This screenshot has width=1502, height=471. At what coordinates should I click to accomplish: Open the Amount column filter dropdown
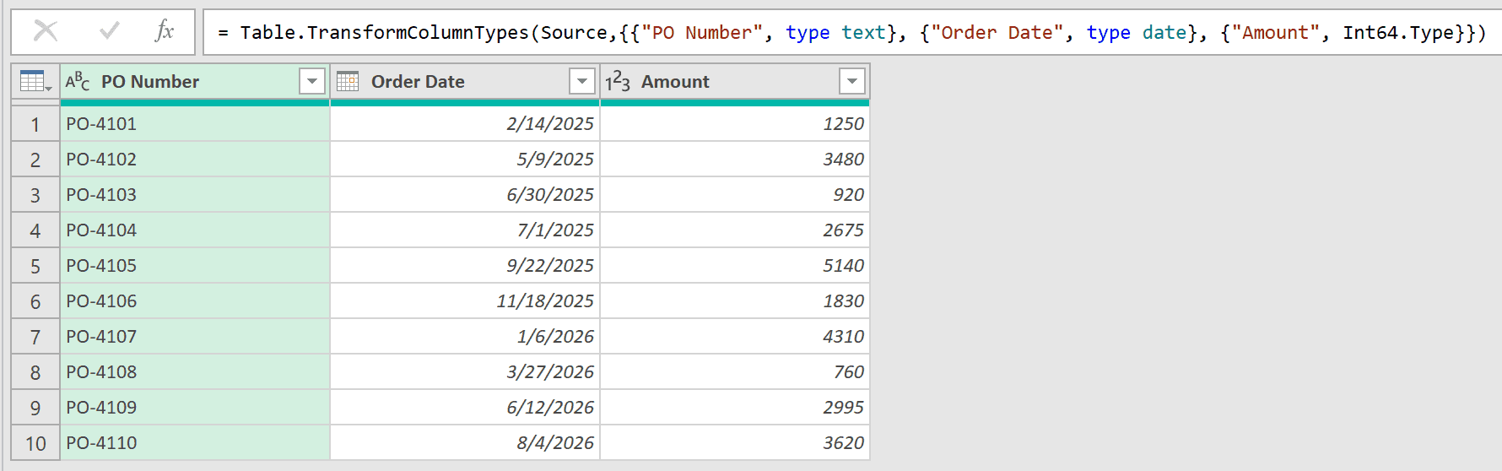point(852,82)
